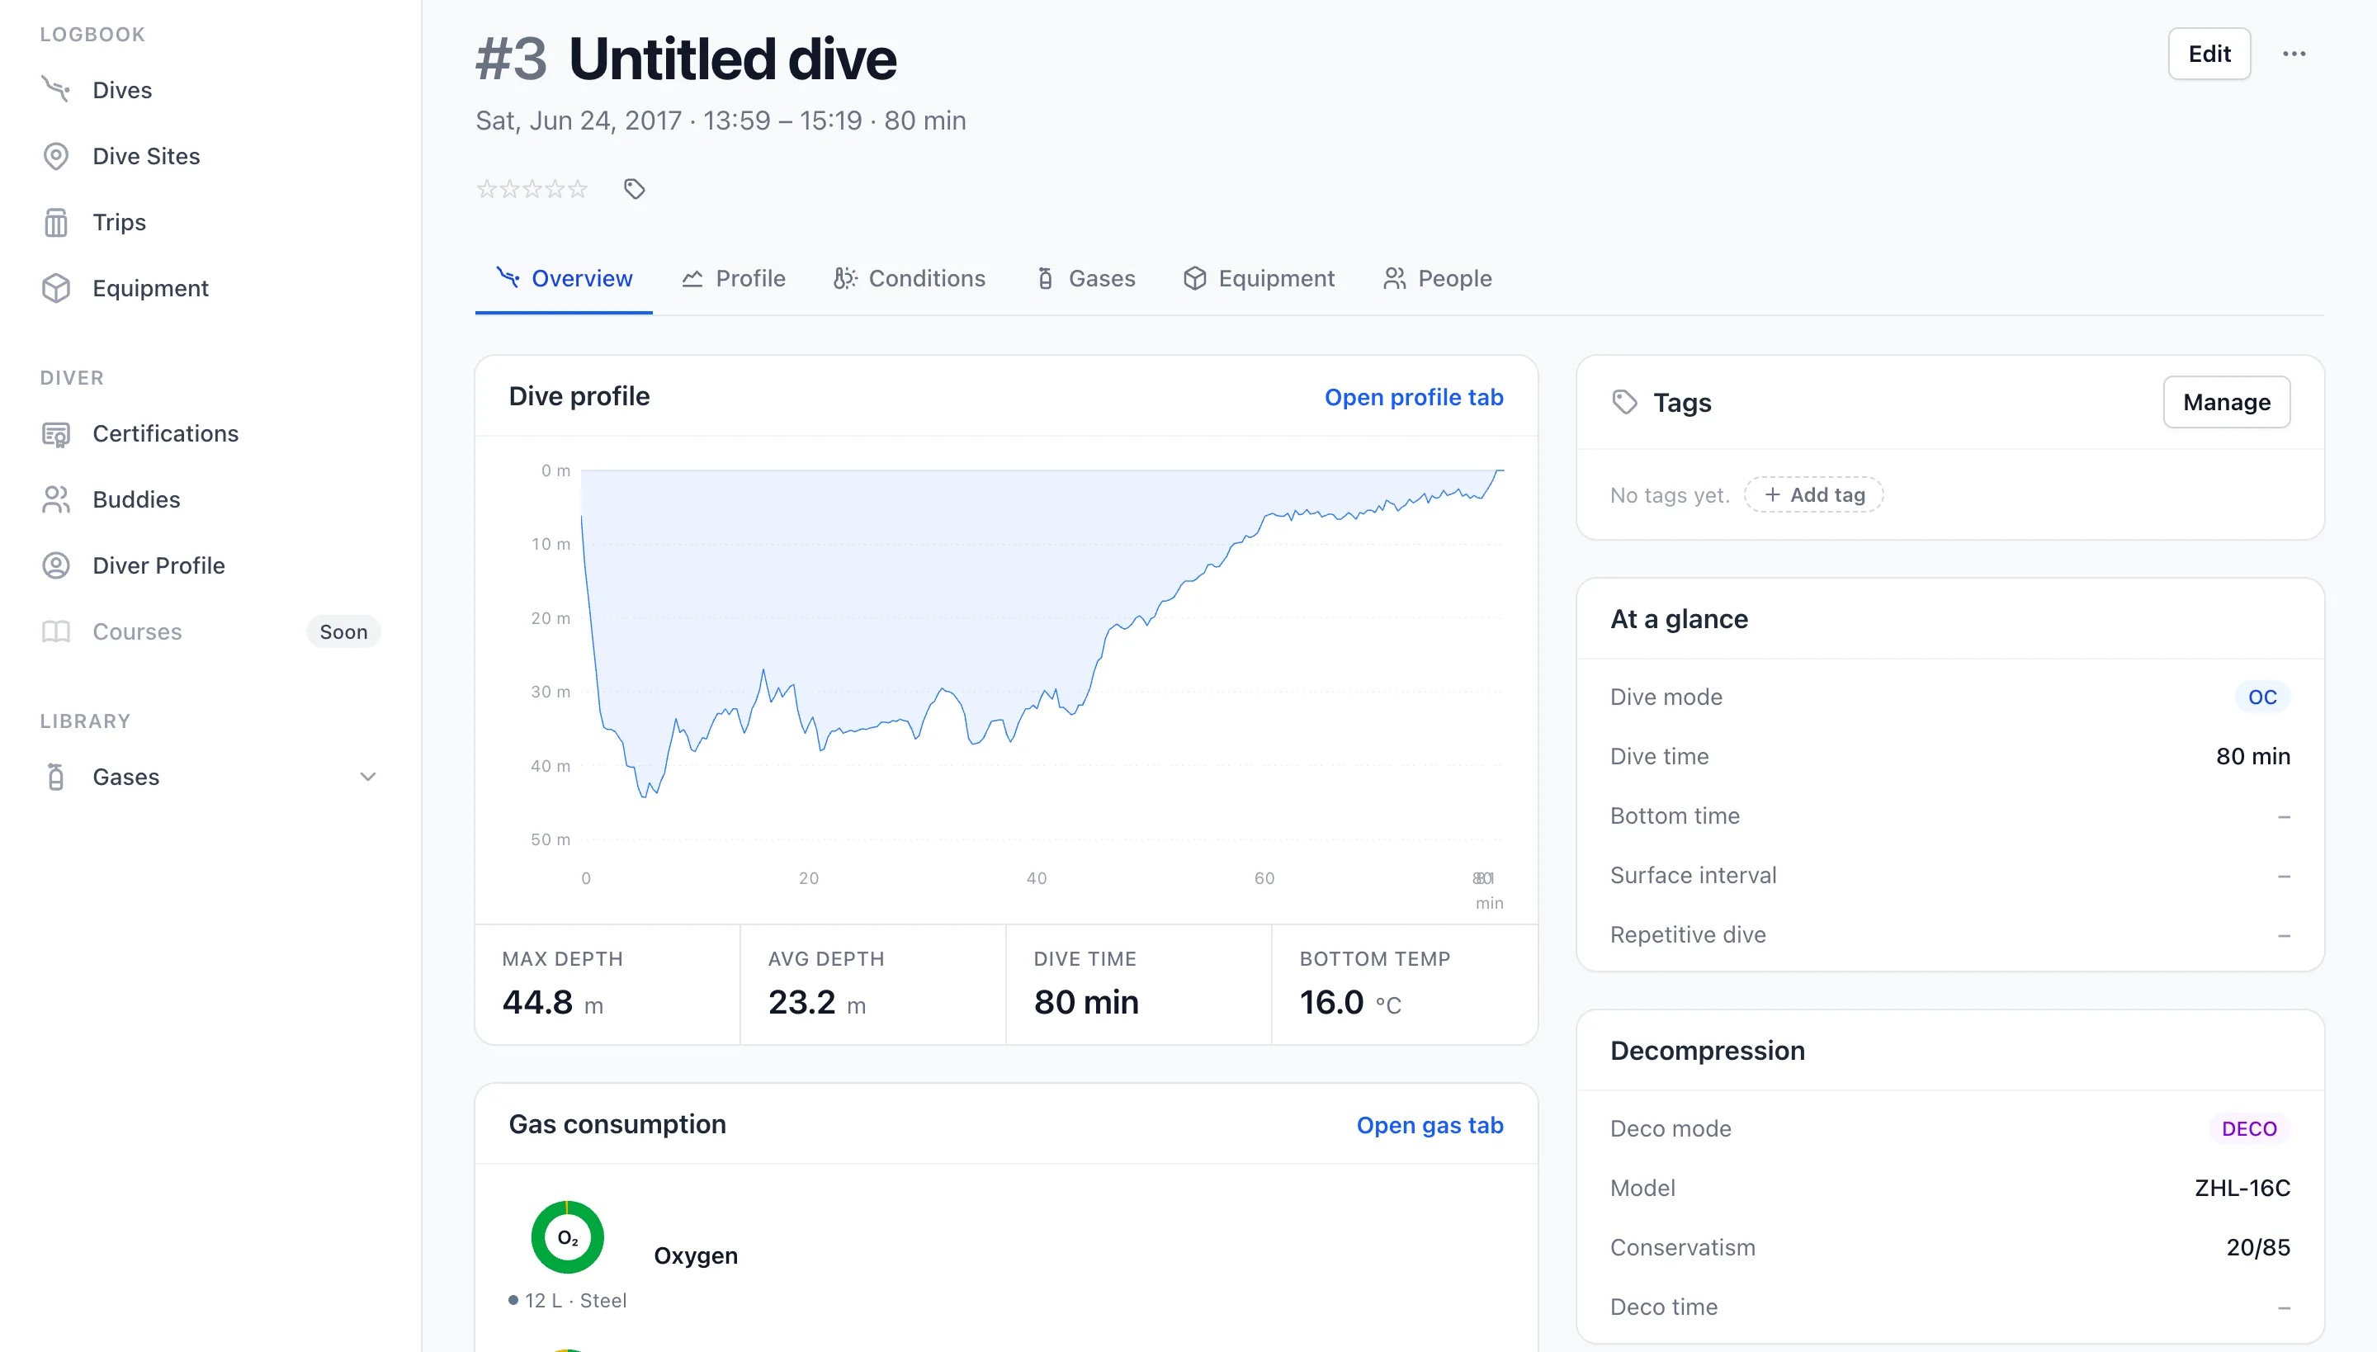Click the Trips luggage icon
The height and width of the screenshot is (1352, 2377).
[x=56, y=222]
